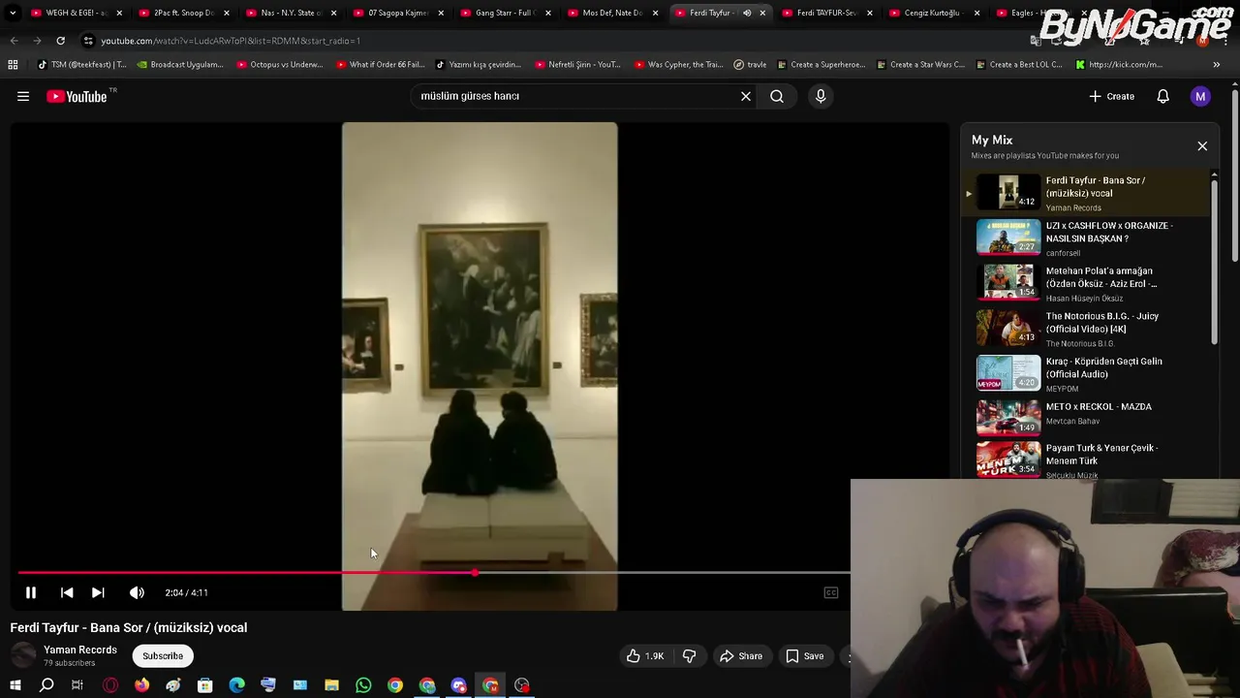
Task: Mute the tab via its speaker icon
Action: pyautogui.click(x=747, y=13)
